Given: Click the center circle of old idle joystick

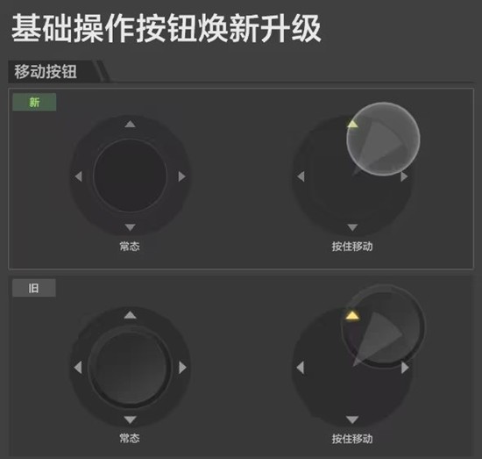Looking at the screenshot, I should click(x=130, y=367).
